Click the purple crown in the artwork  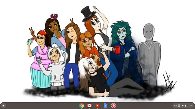pos(54,16)
